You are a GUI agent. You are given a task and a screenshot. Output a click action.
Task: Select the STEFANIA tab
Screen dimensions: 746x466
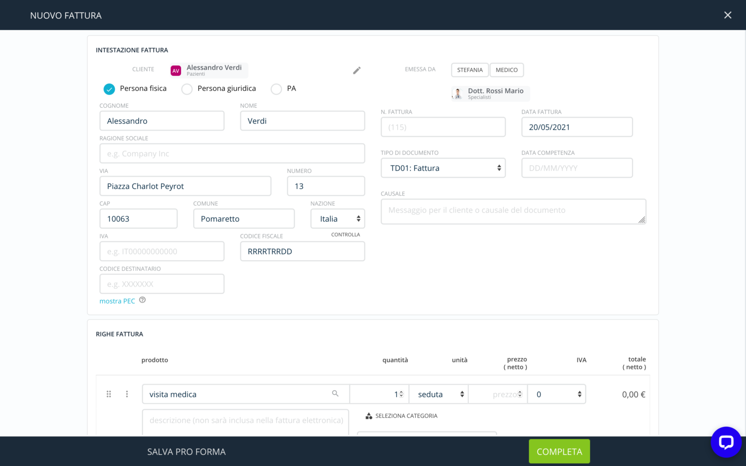(x=469, y=69)
